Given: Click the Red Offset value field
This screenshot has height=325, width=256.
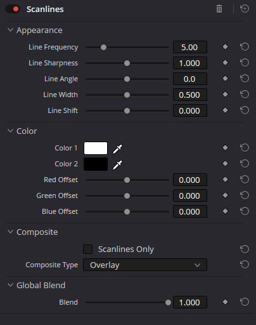Looking at the screenshot, I should pyautogui.click(x=190, y=180).
